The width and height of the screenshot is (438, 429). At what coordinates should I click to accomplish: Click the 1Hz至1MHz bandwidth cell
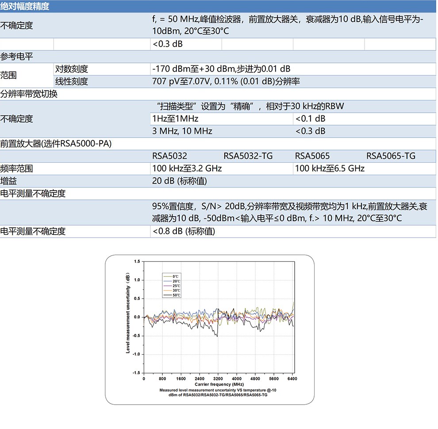click(175, 119)
